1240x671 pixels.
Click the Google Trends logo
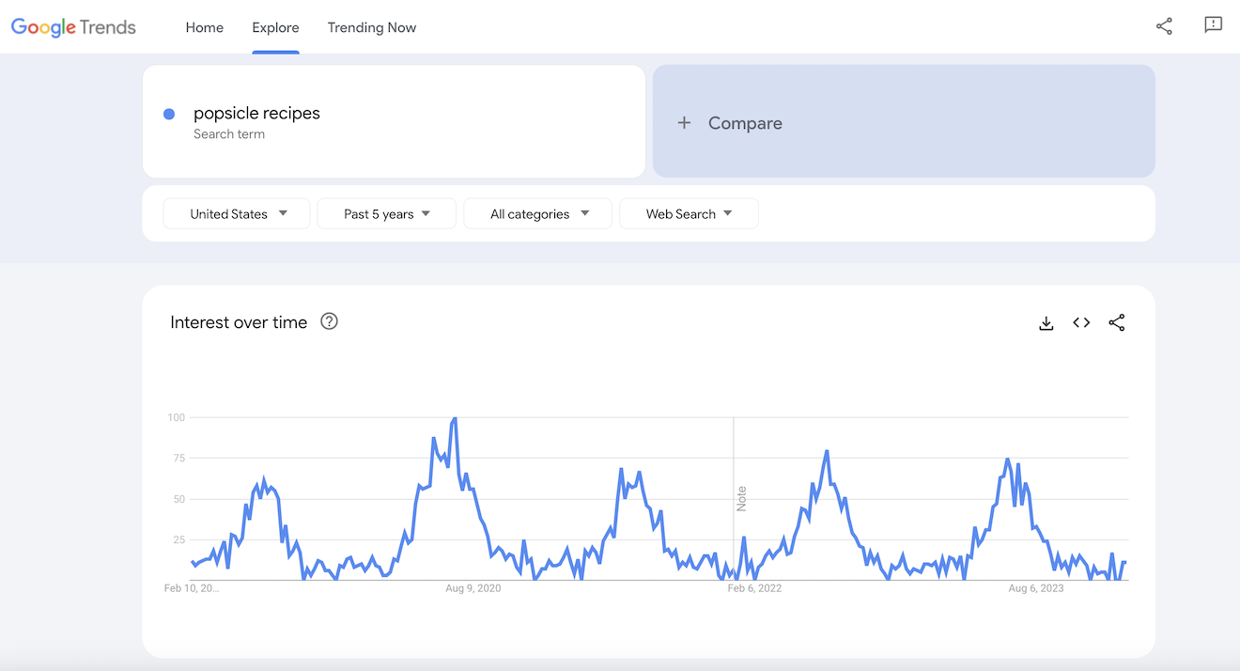click(x=73, y=27)
